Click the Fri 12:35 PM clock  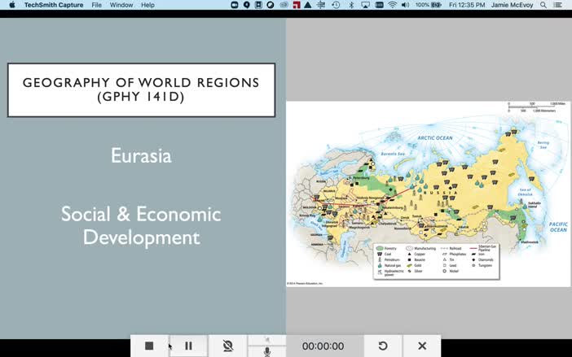pyautogui.click(x=467, y=5)
